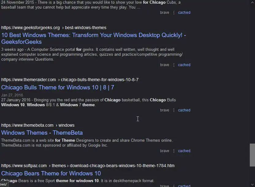Image resolution: width=255 pixels, height=187 pixels.
Task: Click the softpaz.com URL text
Action: pyautogui.click(x=24, y=166)
